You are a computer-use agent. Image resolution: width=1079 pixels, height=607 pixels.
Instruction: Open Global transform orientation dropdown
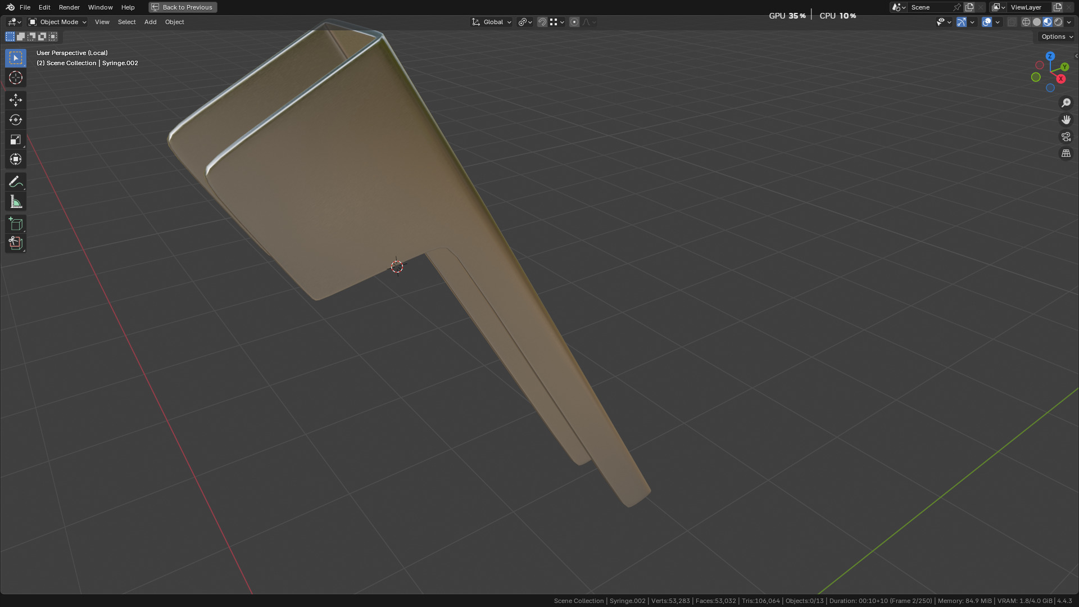(x=492, y=22)
